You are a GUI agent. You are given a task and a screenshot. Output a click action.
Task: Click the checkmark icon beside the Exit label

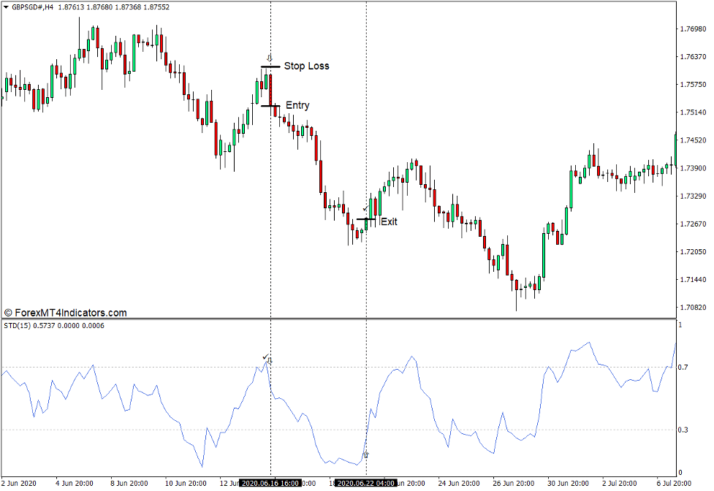365,208
